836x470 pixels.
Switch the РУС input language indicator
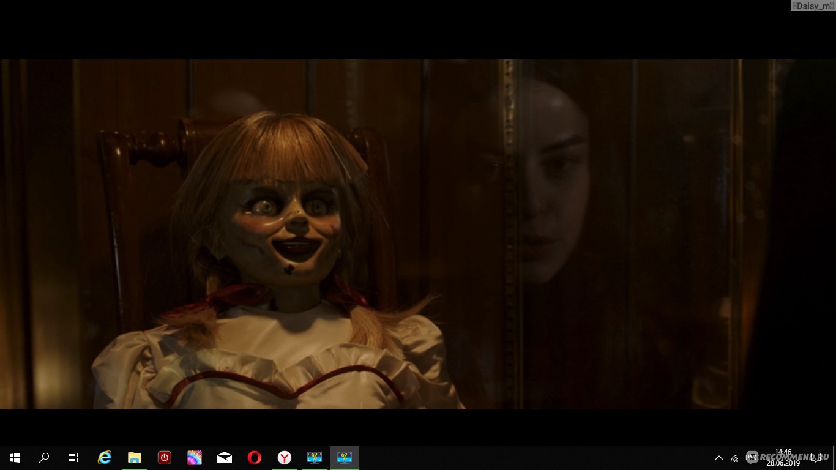(x=752, y=458)
